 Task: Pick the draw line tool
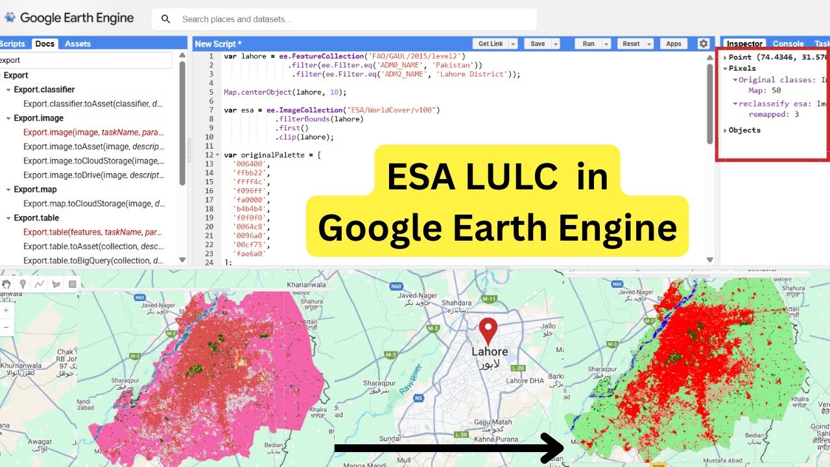(40, 284)
